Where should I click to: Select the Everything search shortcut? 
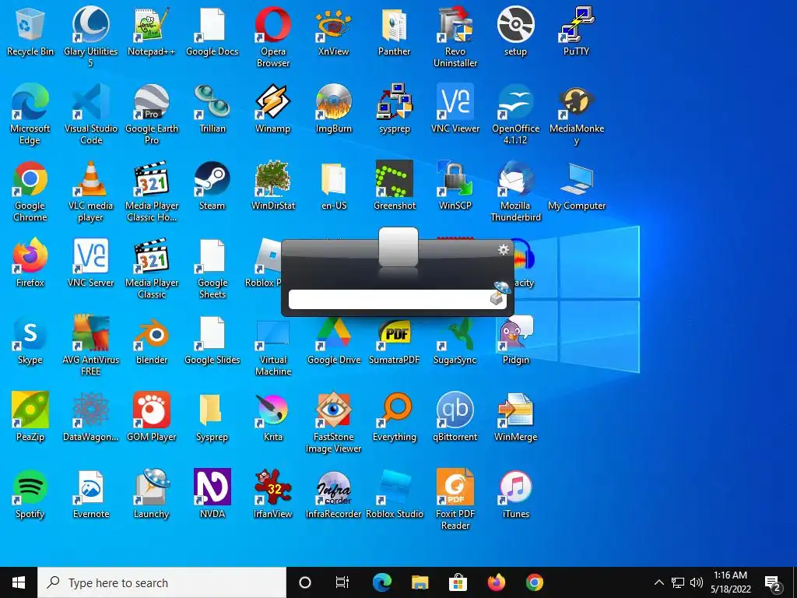395,417
